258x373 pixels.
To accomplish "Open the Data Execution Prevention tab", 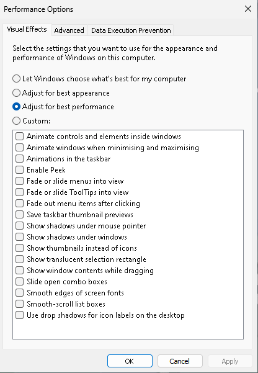I will (131, 30).
